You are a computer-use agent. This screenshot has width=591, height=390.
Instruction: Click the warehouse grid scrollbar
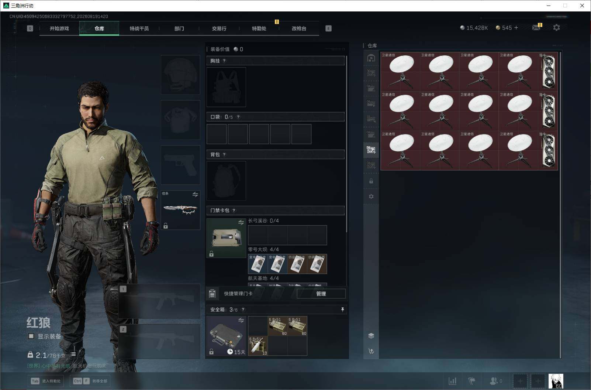coord(561,205)
